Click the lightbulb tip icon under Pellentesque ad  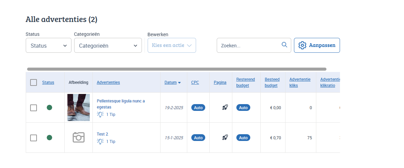(x=100, y=114)
